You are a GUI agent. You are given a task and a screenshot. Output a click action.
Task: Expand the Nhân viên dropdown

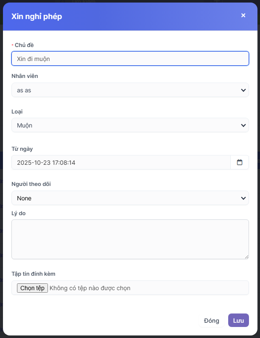coord(130,90)
